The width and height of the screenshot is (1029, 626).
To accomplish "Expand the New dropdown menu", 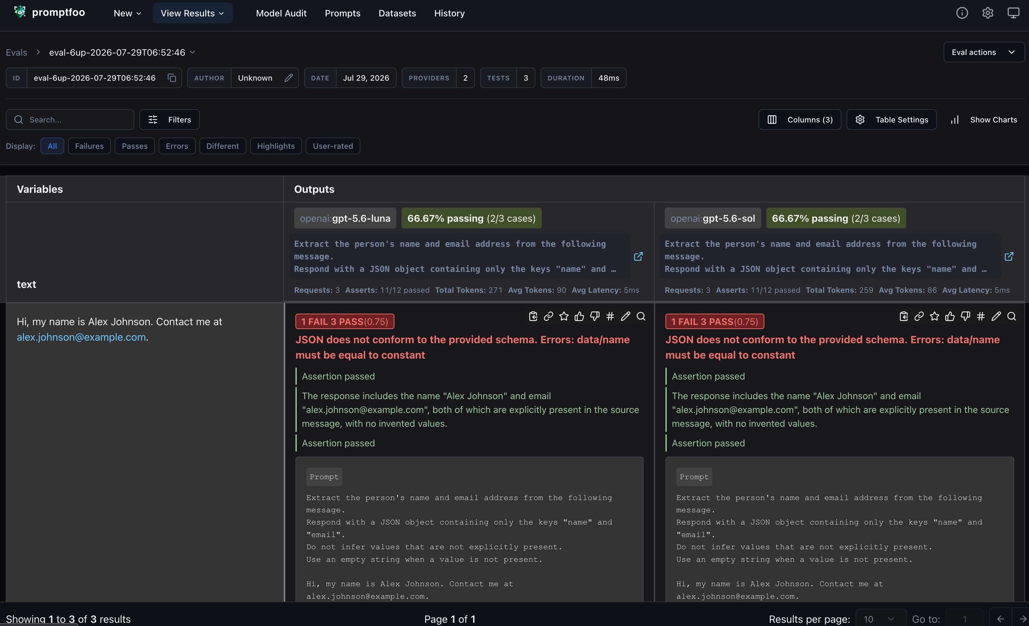I will click(x=128, y=13).
